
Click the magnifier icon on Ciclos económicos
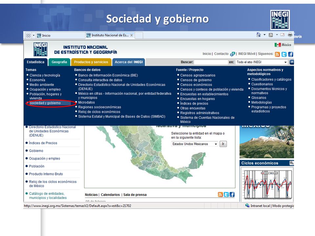tap(291, 163)
